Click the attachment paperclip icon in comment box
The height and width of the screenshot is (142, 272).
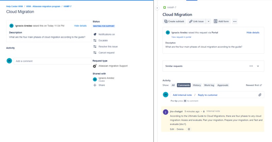click(x=260, y=95)
